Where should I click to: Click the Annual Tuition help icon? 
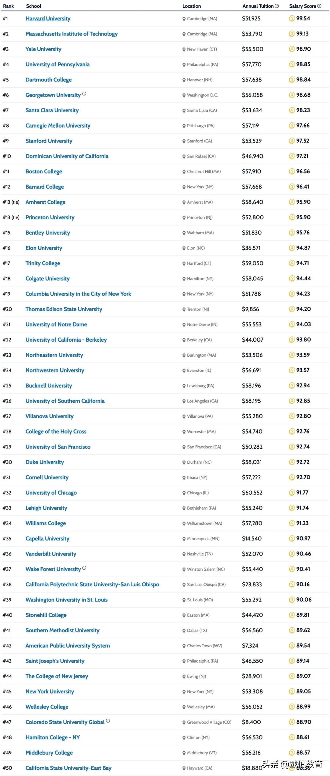(x=277, y=6)
